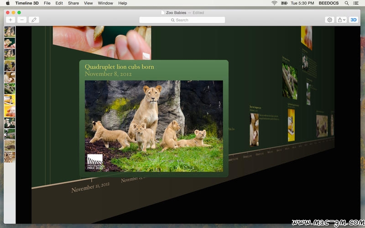Open the edit pencil tool
The width and height of the screenshot is (365, 228).
click(34, 20)
